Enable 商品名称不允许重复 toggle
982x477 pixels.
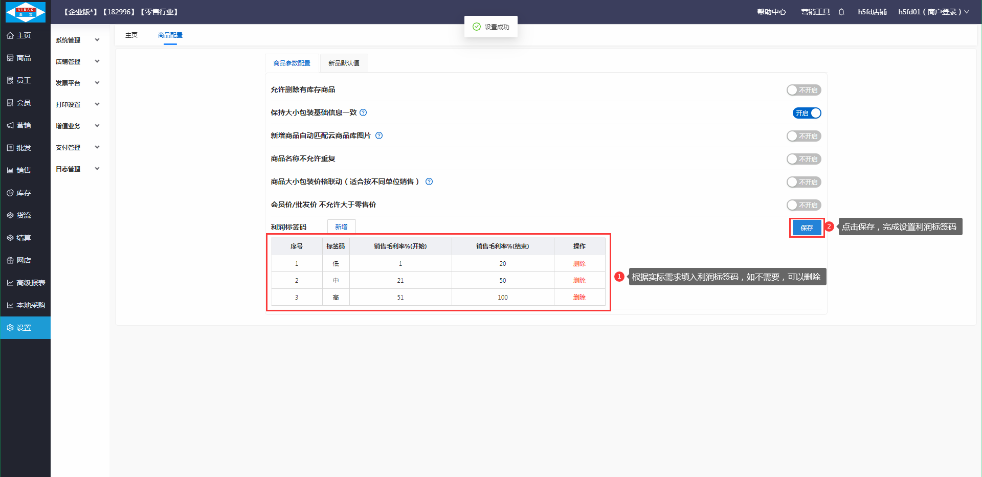[x=804, y=159]
